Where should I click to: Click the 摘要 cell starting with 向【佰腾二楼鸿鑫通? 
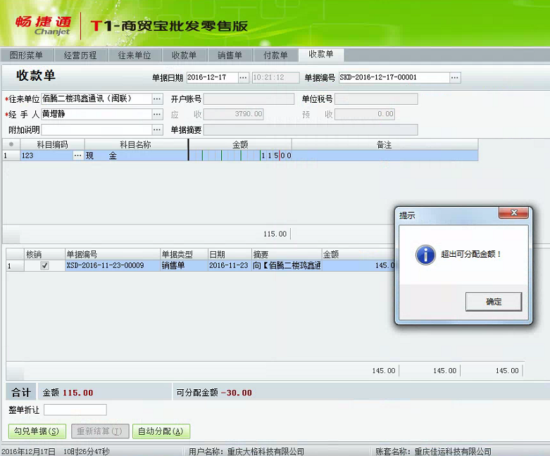tap(287, 265)
